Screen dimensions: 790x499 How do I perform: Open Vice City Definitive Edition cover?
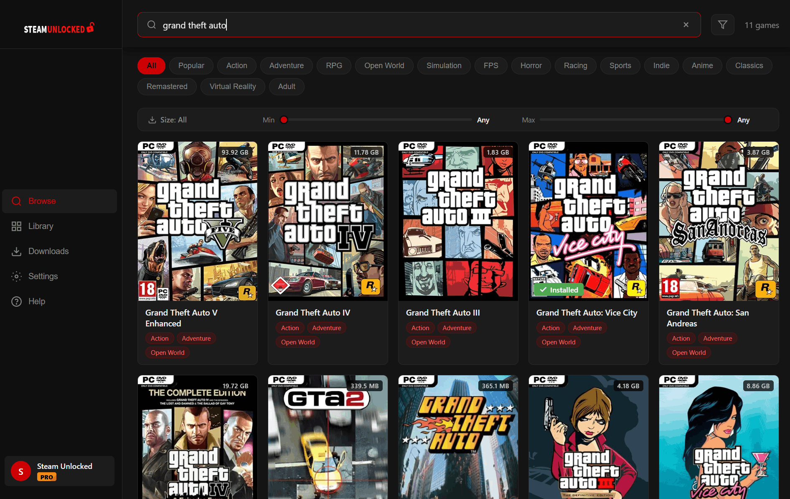[719, 437]
